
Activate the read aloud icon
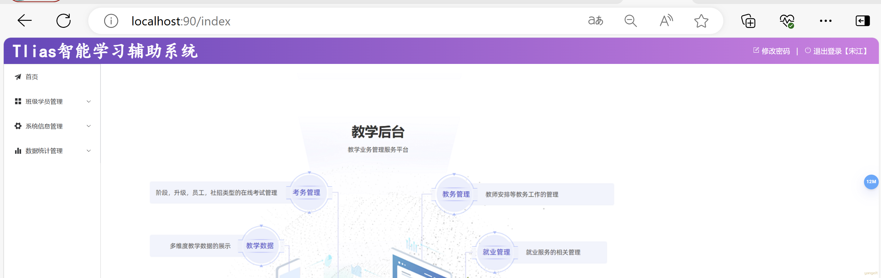click(x=666, y=21)
